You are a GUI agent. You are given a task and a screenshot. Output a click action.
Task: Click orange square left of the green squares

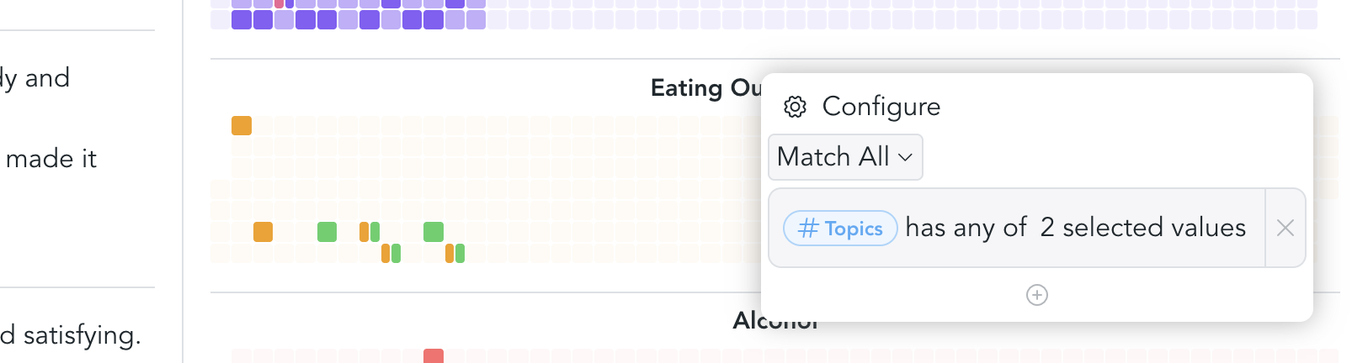coord(263,231)
